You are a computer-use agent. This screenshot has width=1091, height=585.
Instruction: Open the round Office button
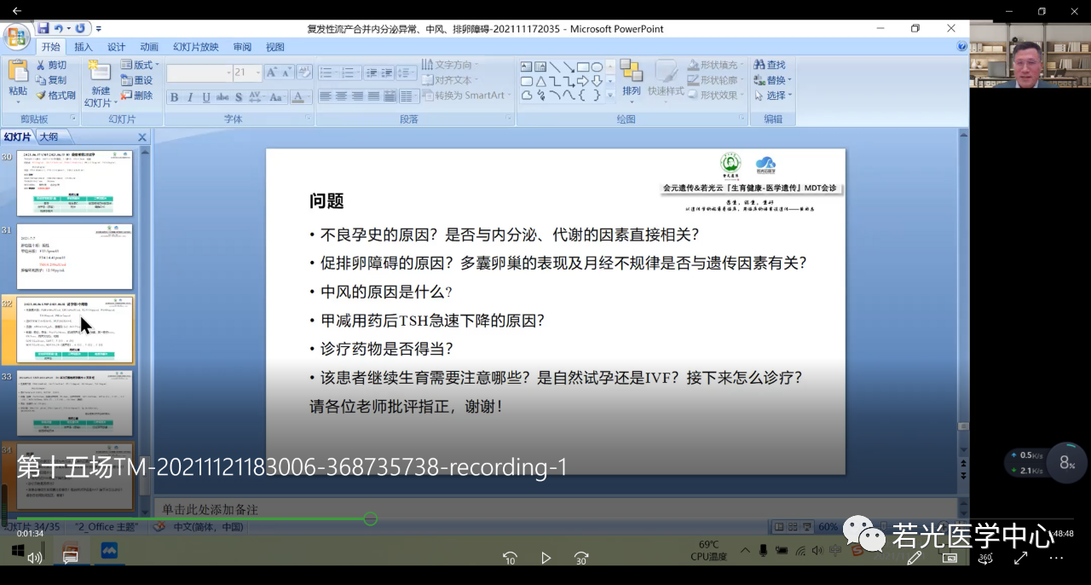click(x=16, y=37)
